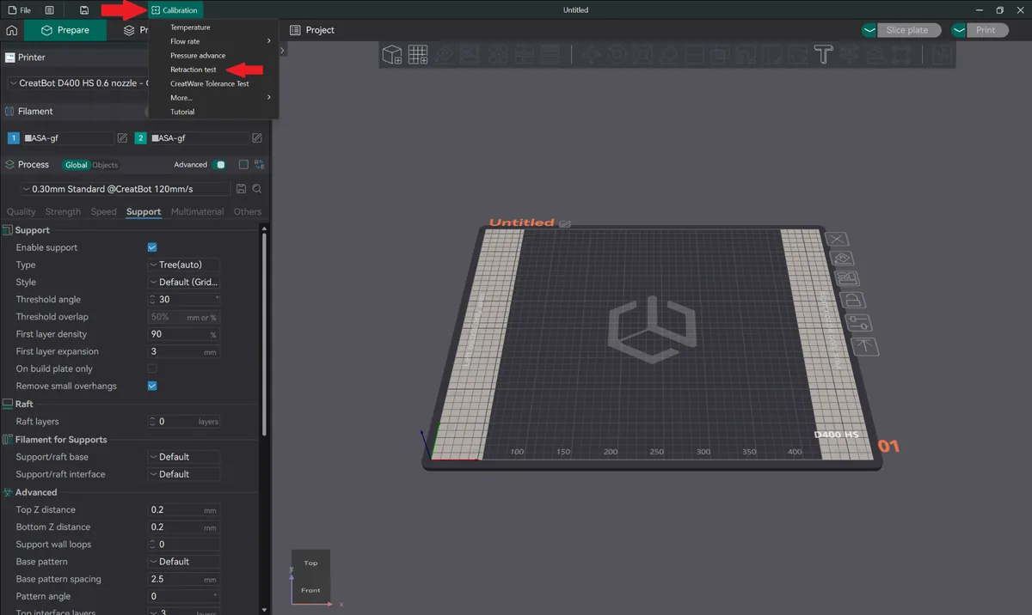Screen dimensions: 1032x615
Task: Edit the Untitled plate name icon
Action: (x=564, y=223)
